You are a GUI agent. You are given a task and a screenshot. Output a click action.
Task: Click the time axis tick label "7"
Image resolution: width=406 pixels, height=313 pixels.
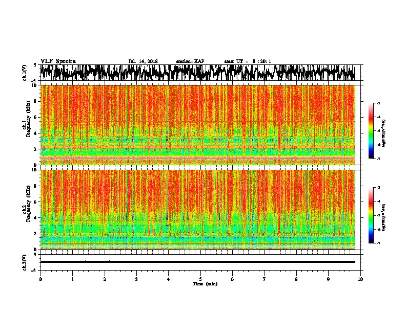pyautogui.click(x=265, y=279)
